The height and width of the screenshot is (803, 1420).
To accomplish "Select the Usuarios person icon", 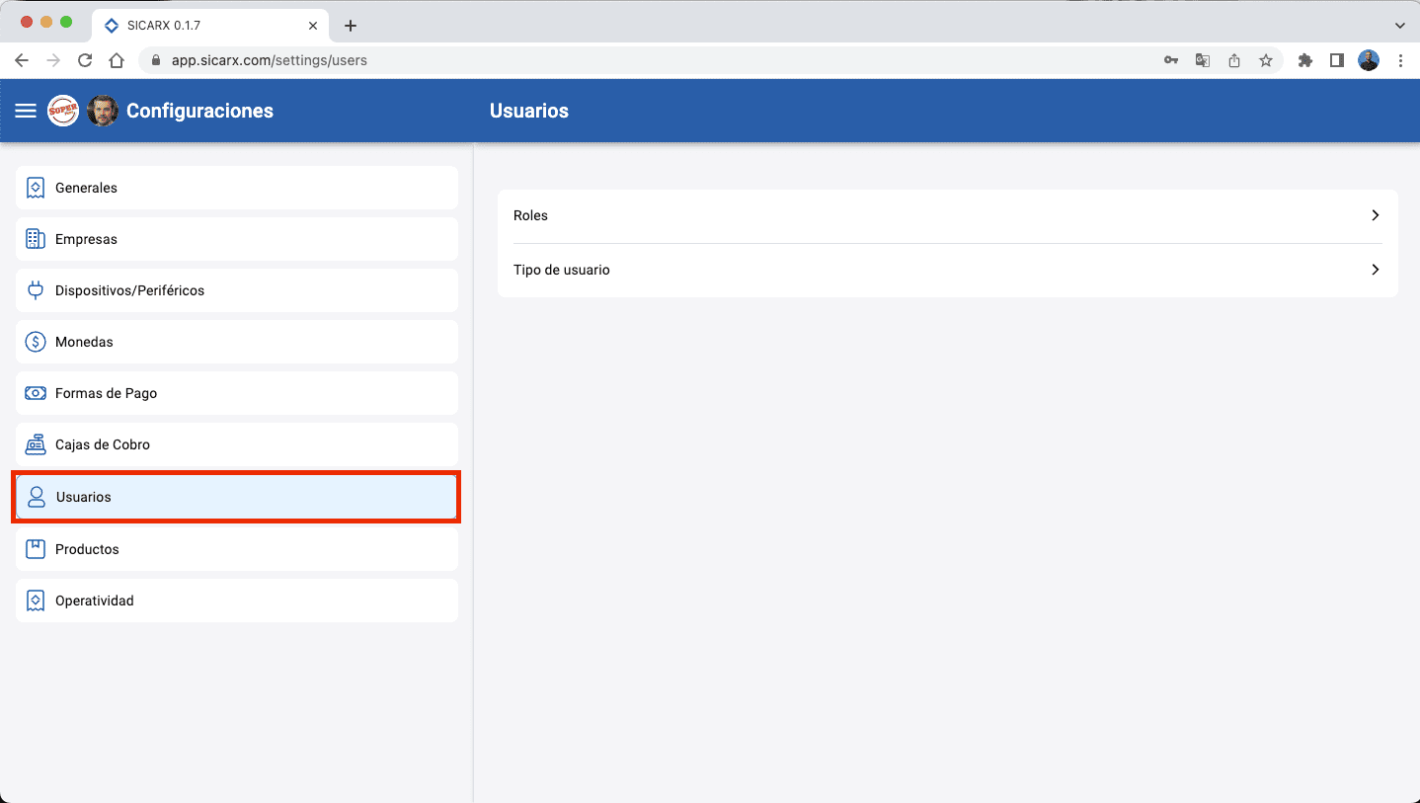I will (36, 497).
